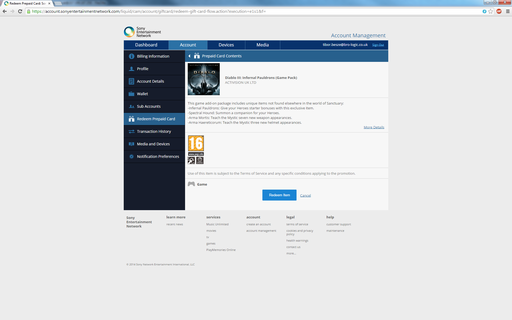Click the gift icon in Prepaid Card Contents header

pos(197,56)
